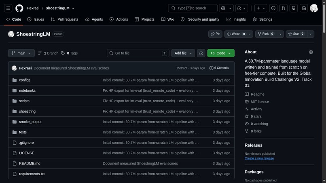This screenshot has height=183, width=326.
Task: Expand the Watch notifications dropdown arrow
Action: click(x=250, y=34)
